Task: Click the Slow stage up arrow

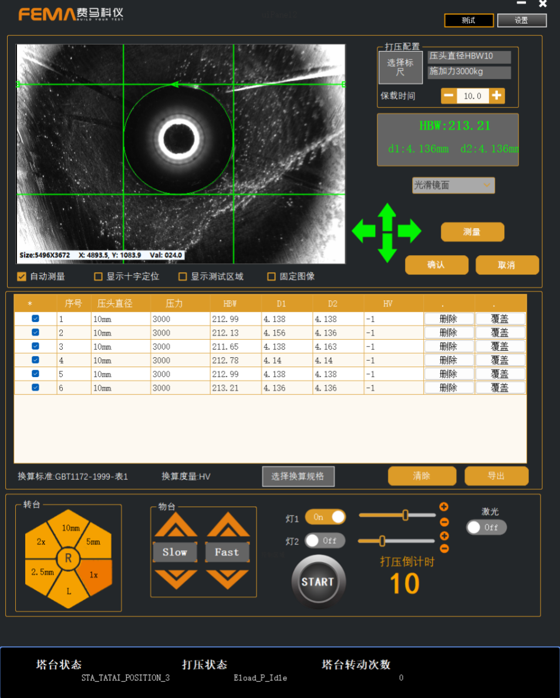Action: 175,526
